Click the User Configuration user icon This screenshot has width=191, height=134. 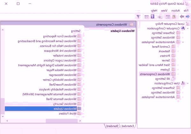tap(183, 83)
